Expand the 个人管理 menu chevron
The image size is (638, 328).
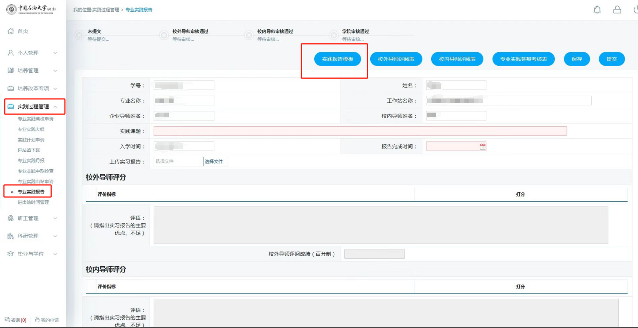(55, 53)
